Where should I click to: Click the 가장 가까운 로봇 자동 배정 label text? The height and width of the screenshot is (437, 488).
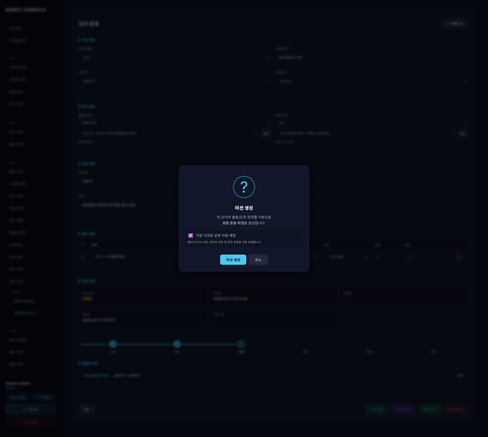[x=216, y=236]
